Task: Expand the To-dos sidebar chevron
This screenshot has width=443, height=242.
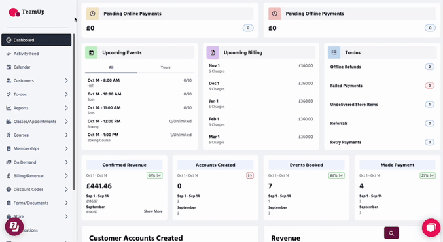Action: (x=66, y=94)
